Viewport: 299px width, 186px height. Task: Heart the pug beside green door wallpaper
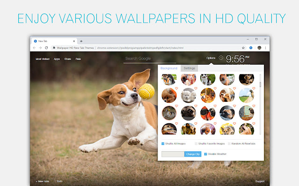coord(254,106)
